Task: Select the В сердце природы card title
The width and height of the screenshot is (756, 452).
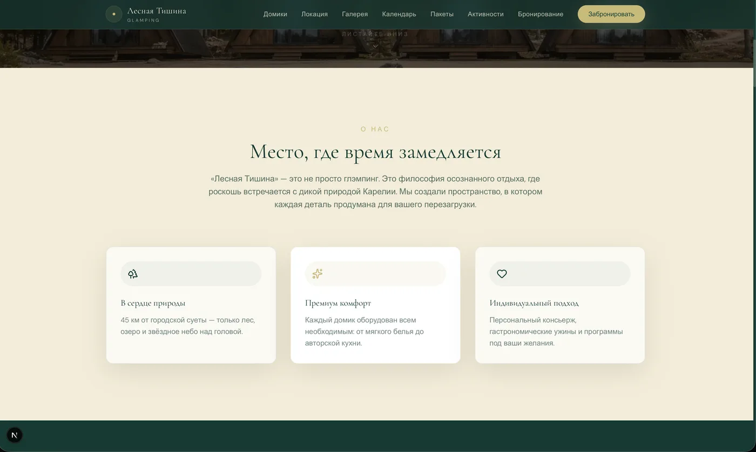Action: click(153, 303)
